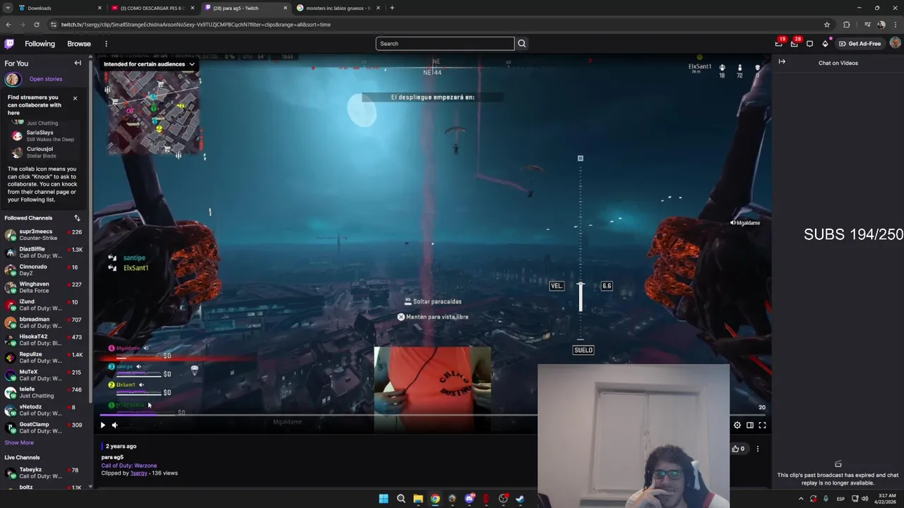This screenshot has height=508, width=904.
Task: Open the whispers chat bubble icon
Action: click(x=809, y=44)
